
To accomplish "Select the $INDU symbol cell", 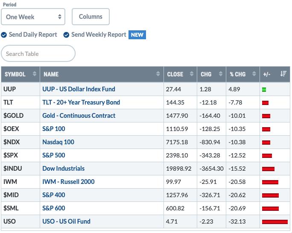I will pyautogui.click(x=20, y=169).
